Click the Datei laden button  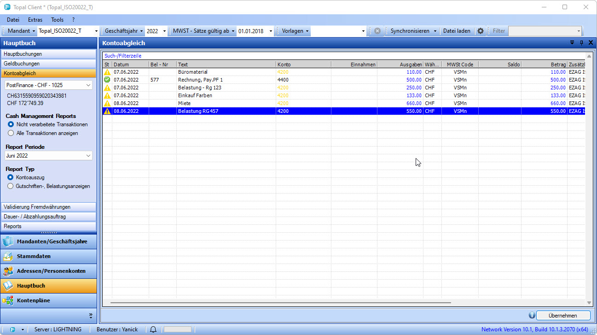pos(457,31)
